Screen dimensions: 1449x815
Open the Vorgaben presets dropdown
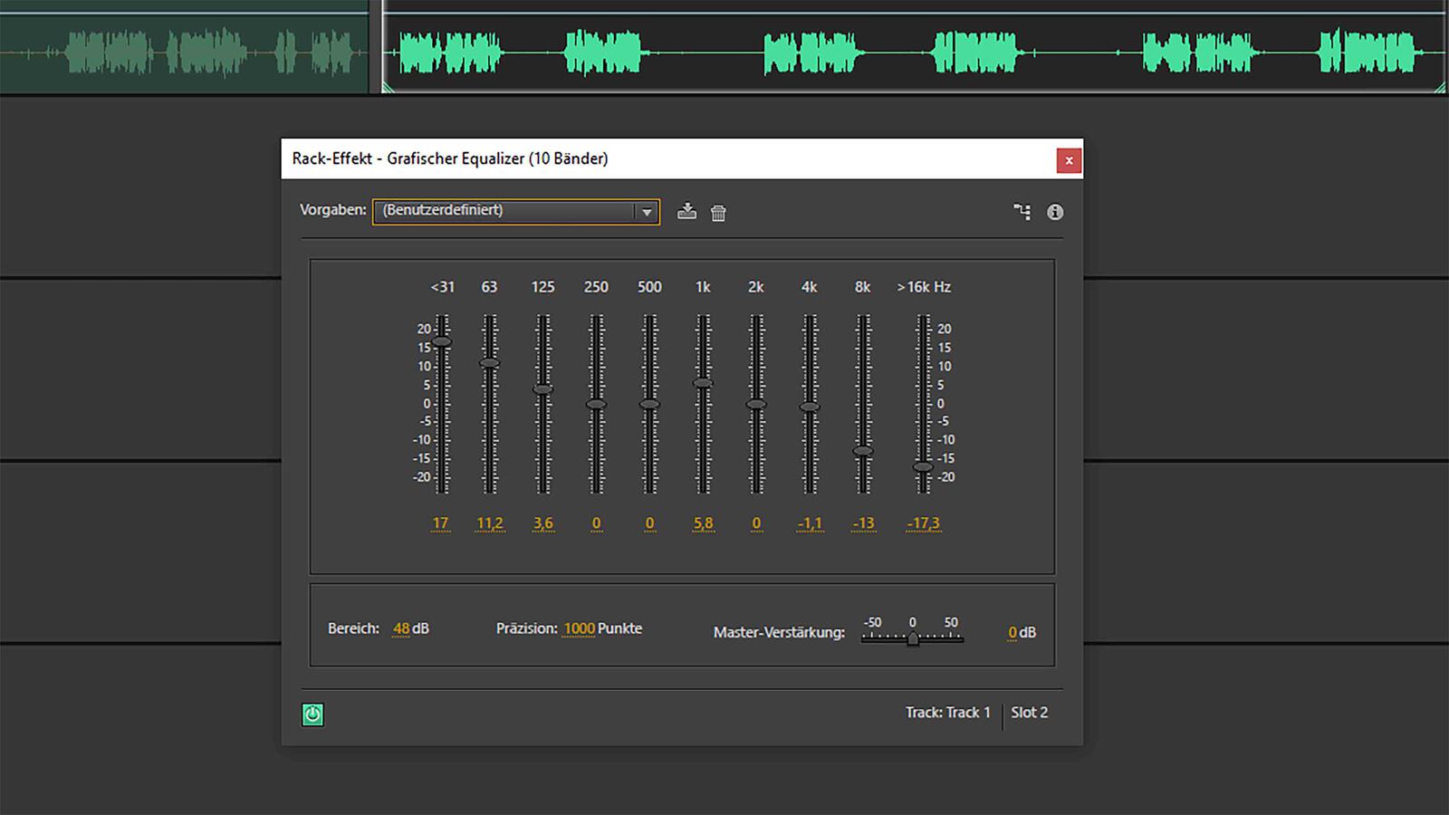tap(646, 212)
